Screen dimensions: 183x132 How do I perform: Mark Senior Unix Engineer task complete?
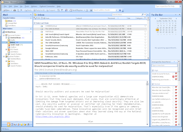coord(173,117)
